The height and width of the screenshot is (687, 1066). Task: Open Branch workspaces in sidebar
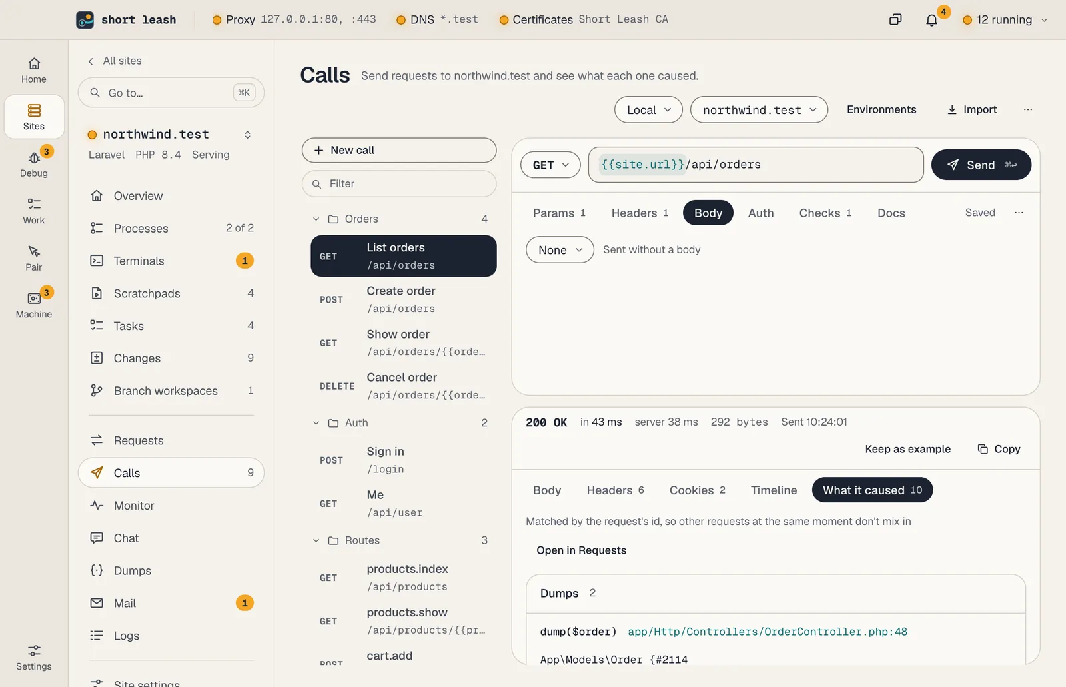click(171, 390)
